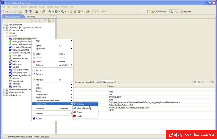Click the Debug bug toolbar icon

50,12
